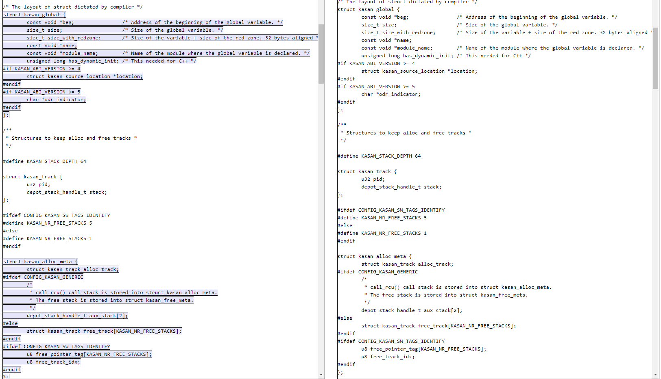661x379 pixels.
Task: Select 'const void *beg;' in right pane
Action: point(385,17)
